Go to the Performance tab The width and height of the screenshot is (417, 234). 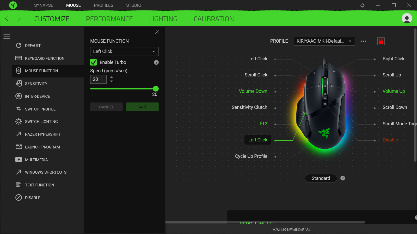[x=109, y=19]
